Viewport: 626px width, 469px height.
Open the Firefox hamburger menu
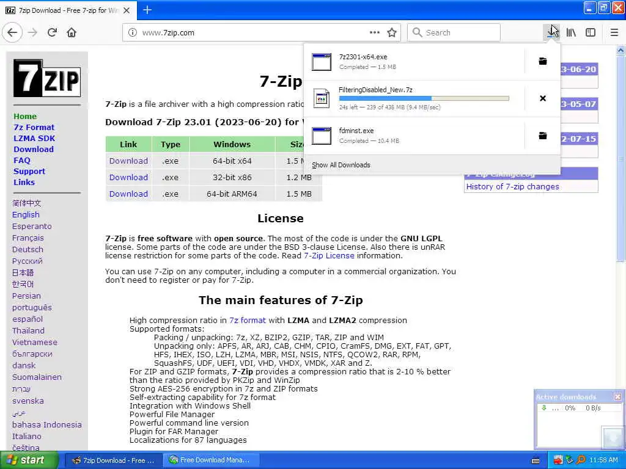[614, 32]
